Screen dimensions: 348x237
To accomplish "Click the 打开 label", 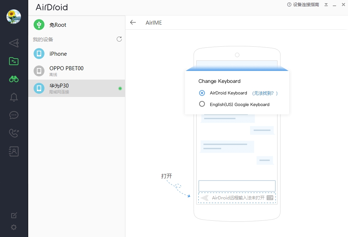I will pos(167,176).
